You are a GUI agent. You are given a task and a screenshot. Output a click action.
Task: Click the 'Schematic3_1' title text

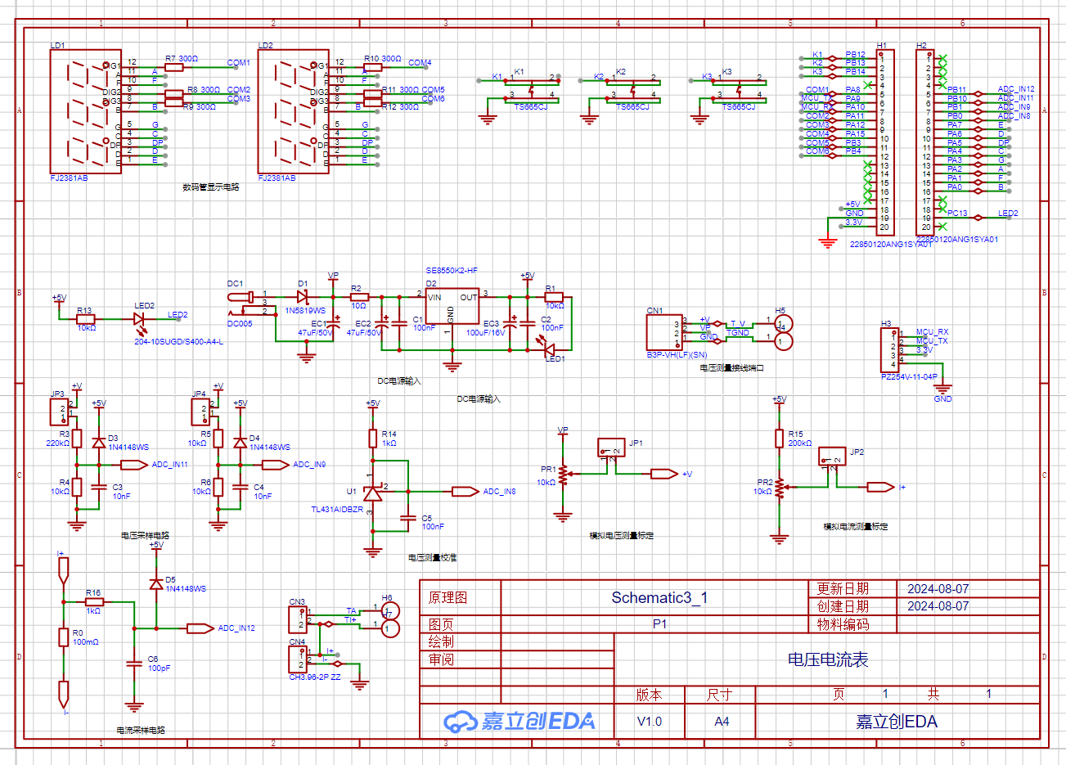click(x=659, y=597)
